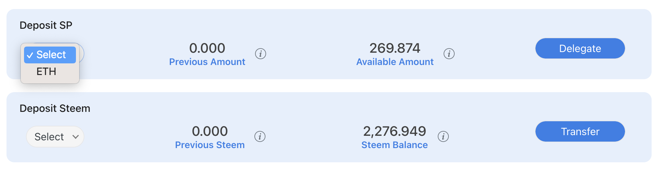Click the info icon beside Available Amount
Screen dimensions: 662x172
click(x=449, y=54)
